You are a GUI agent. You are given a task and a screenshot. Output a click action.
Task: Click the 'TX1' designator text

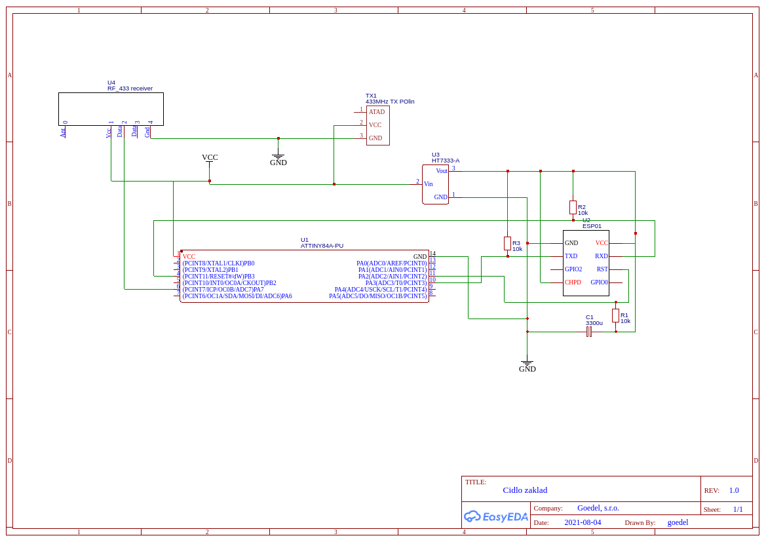(371, 96)
